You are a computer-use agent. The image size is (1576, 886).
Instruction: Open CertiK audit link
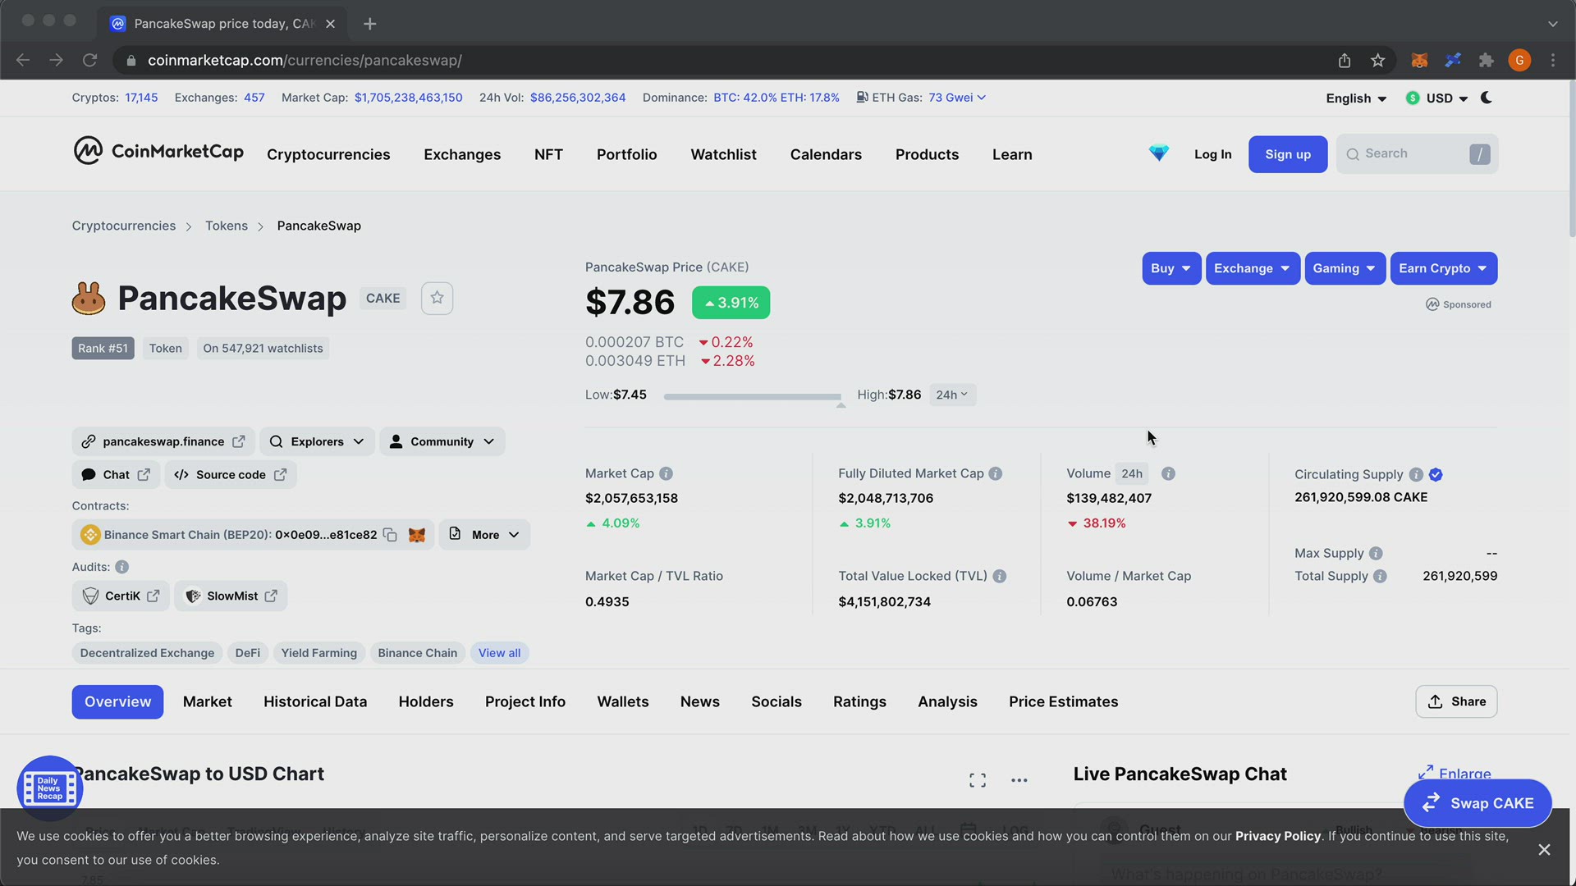[121, 596]
